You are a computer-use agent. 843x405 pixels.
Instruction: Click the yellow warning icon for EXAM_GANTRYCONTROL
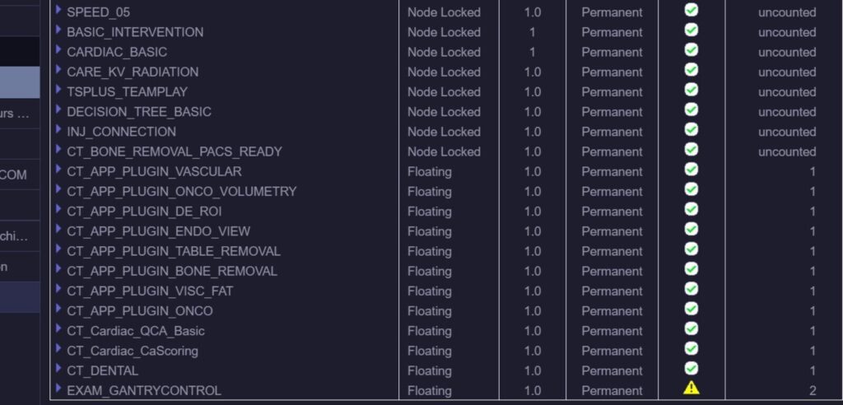(691, 388)
